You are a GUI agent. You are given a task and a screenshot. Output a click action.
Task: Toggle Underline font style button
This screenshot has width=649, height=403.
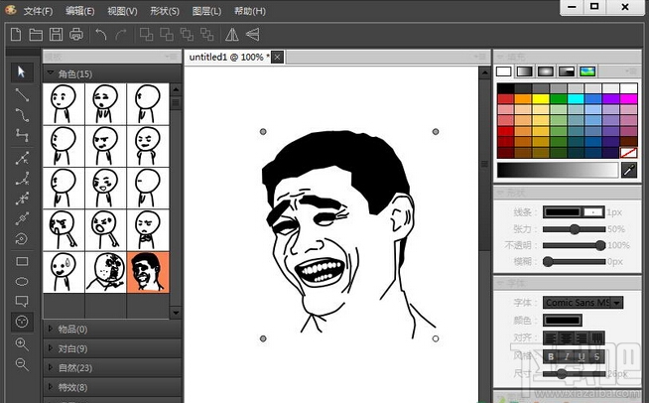581,356
